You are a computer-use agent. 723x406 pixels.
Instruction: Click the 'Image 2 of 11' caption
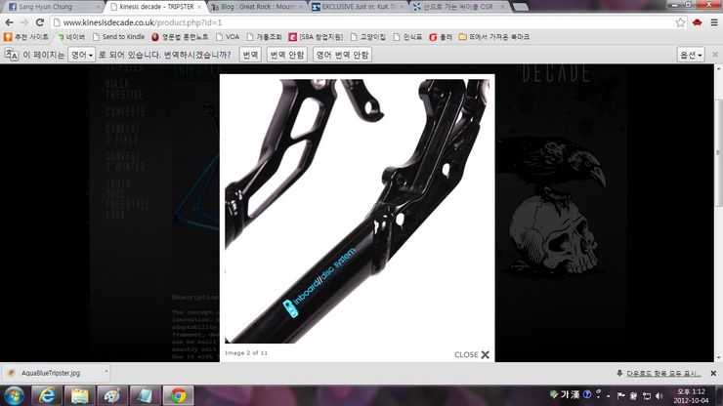pyautogui.click(x=246, y=353)
